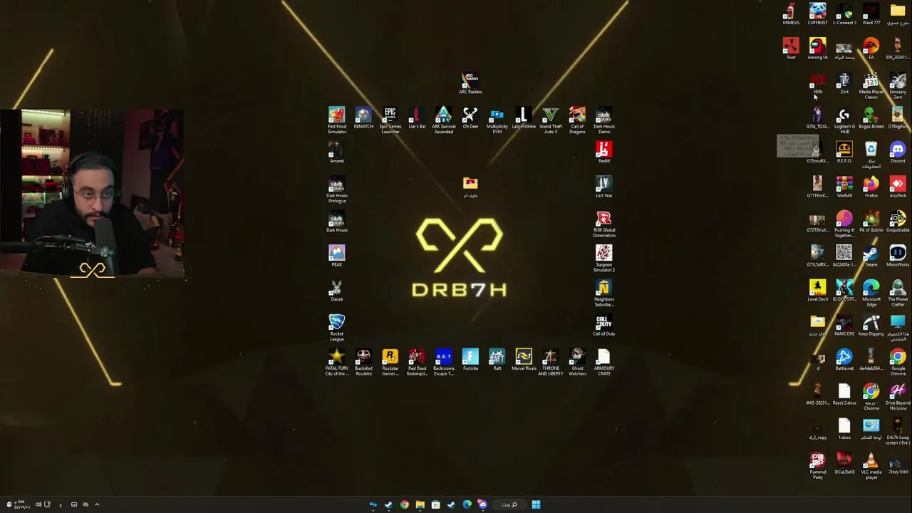Image resolution: width=912 pixels, height=513 pixels.
Task: Select the Liar's Bar icon
Action: pos(417,118)
